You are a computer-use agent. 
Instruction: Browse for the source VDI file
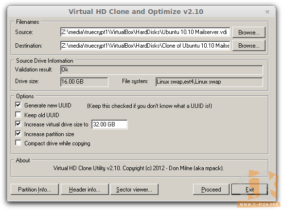(248, 33)
